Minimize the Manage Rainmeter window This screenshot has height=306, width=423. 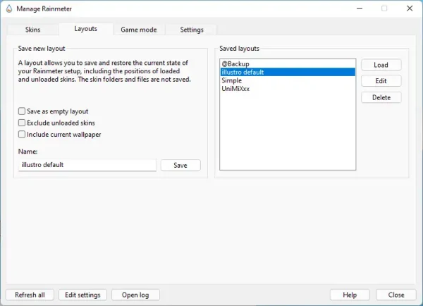tap(360, 8)
